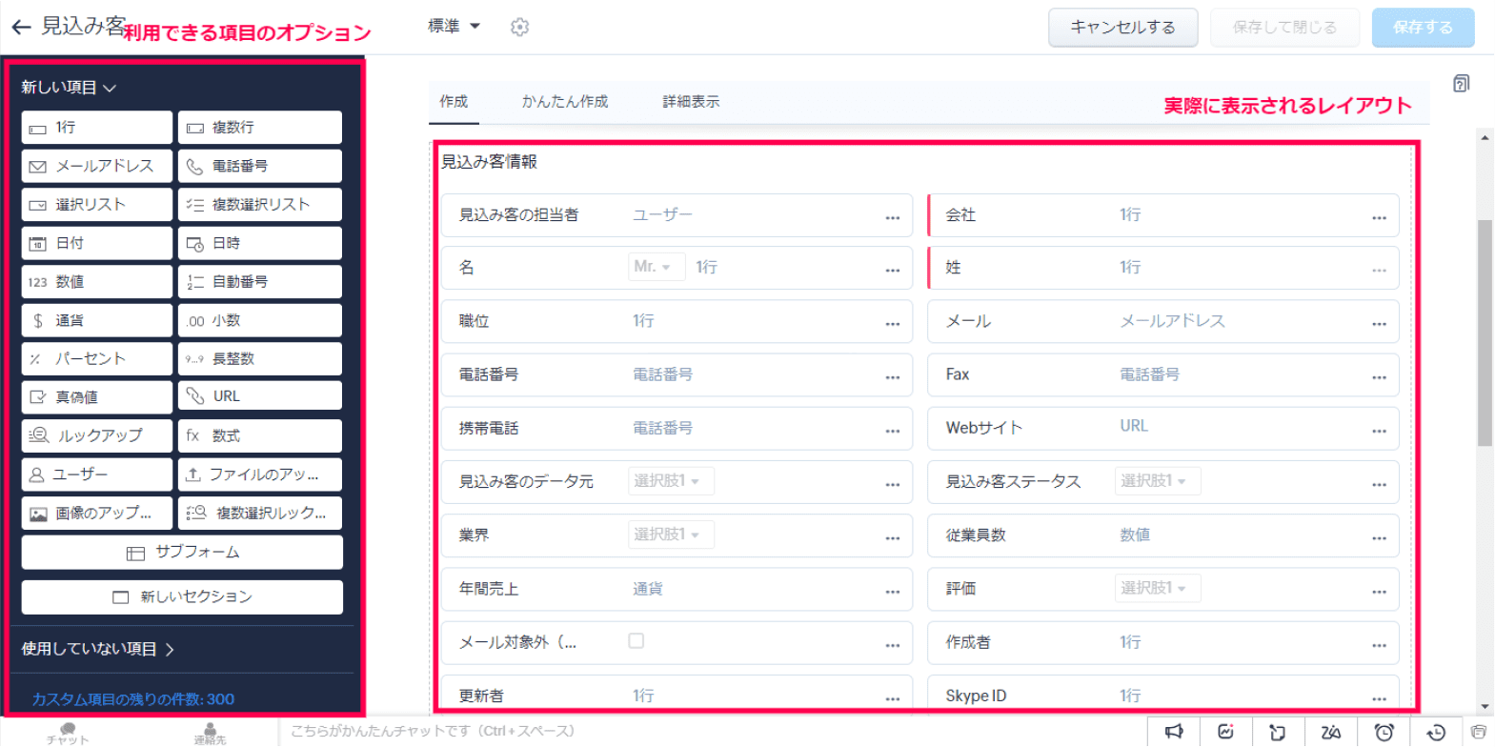Image resolution: width=1495 pixels, height=747 pixels.
Task: Add a 自動番号 auto-number field
Action: pos(259,282)
